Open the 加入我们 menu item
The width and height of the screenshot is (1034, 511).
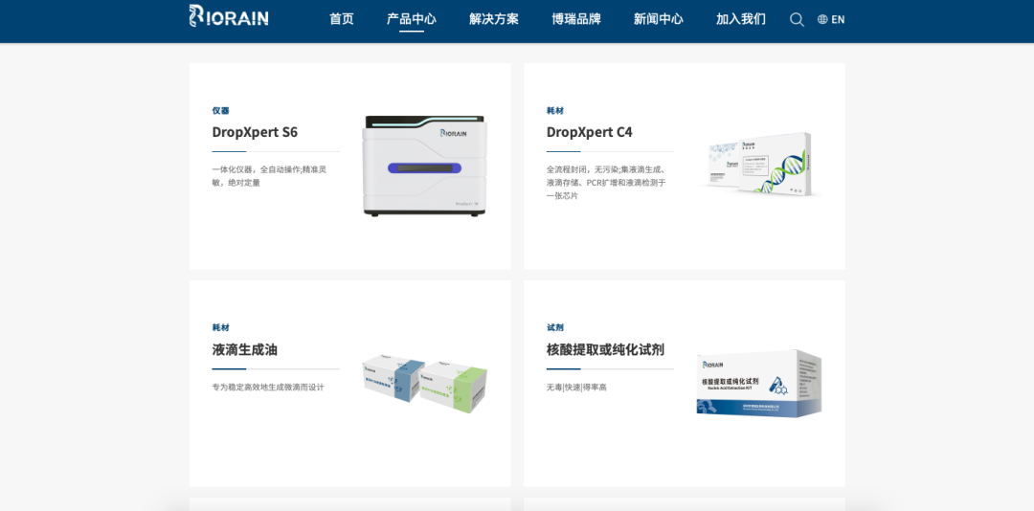tap(741, 19)
